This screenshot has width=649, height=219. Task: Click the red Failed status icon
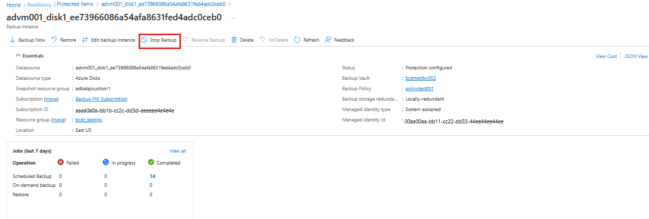61,162
